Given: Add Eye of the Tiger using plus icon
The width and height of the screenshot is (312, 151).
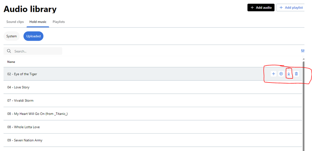Looking at the screenshot, I should click(274, 74).
